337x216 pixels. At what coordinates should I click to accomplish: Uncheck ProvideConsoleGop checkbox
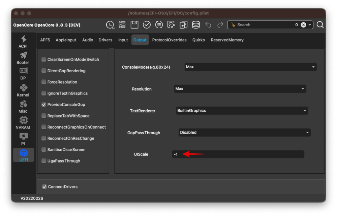tap(43, 104)
